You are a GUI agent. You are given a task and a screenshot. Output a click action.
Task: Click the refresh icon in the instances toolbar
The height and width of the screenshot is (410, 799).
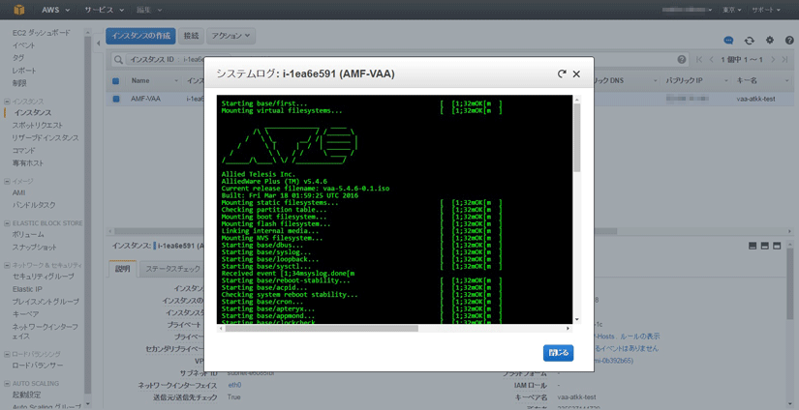[x=749, y=41]
